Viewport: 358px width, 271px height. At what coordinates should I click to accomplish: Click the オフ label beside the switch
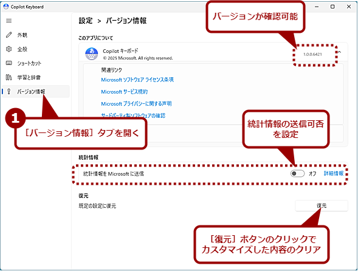(312, 174)
